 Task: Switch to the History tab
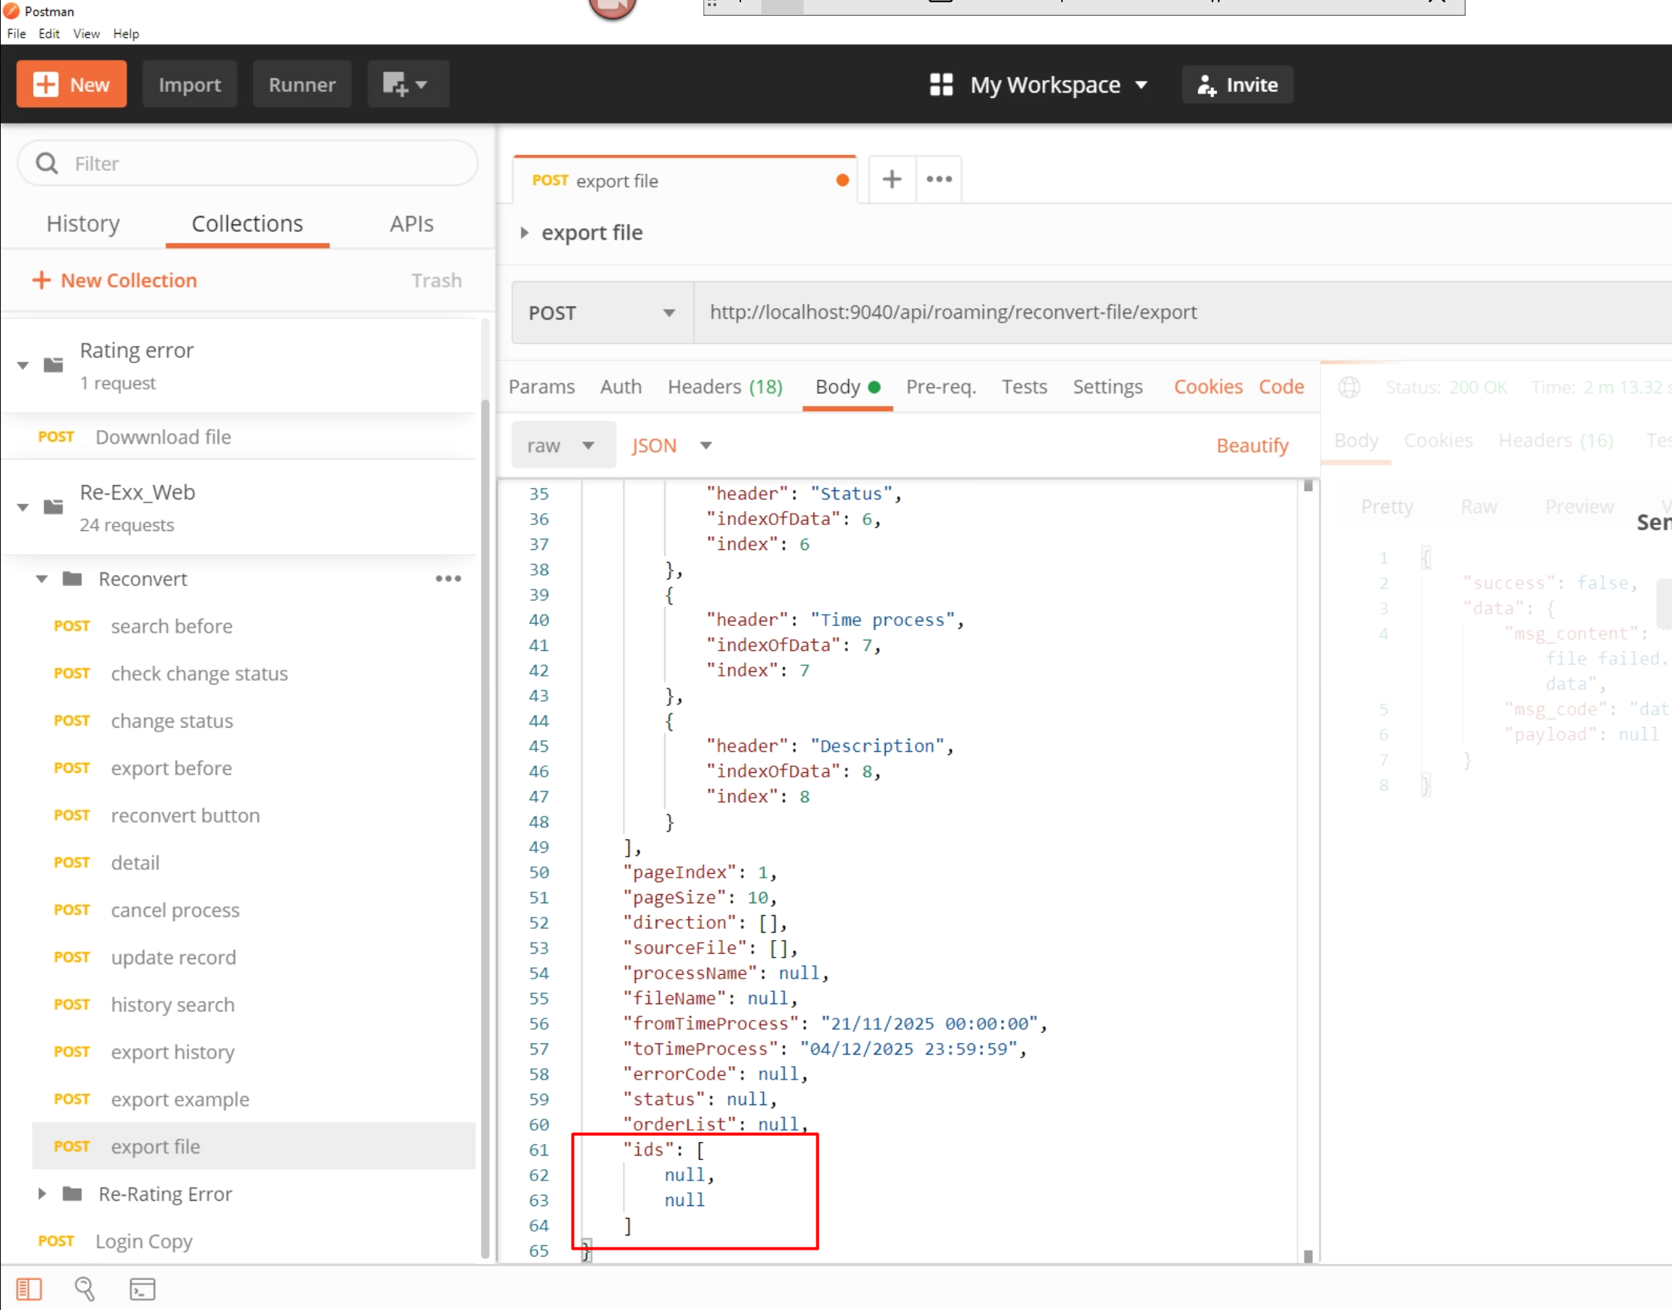(x=83, y=224)
